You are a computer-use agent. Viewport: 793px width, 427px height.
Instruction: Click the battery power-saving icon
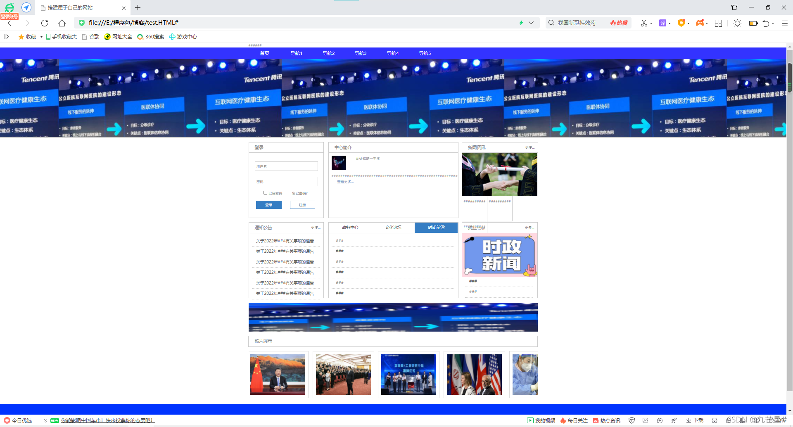tap(753, 23)
